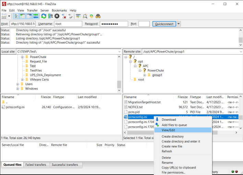
Task: Select local pcnsconfig.ini file
Action: [x=15, y=107]
